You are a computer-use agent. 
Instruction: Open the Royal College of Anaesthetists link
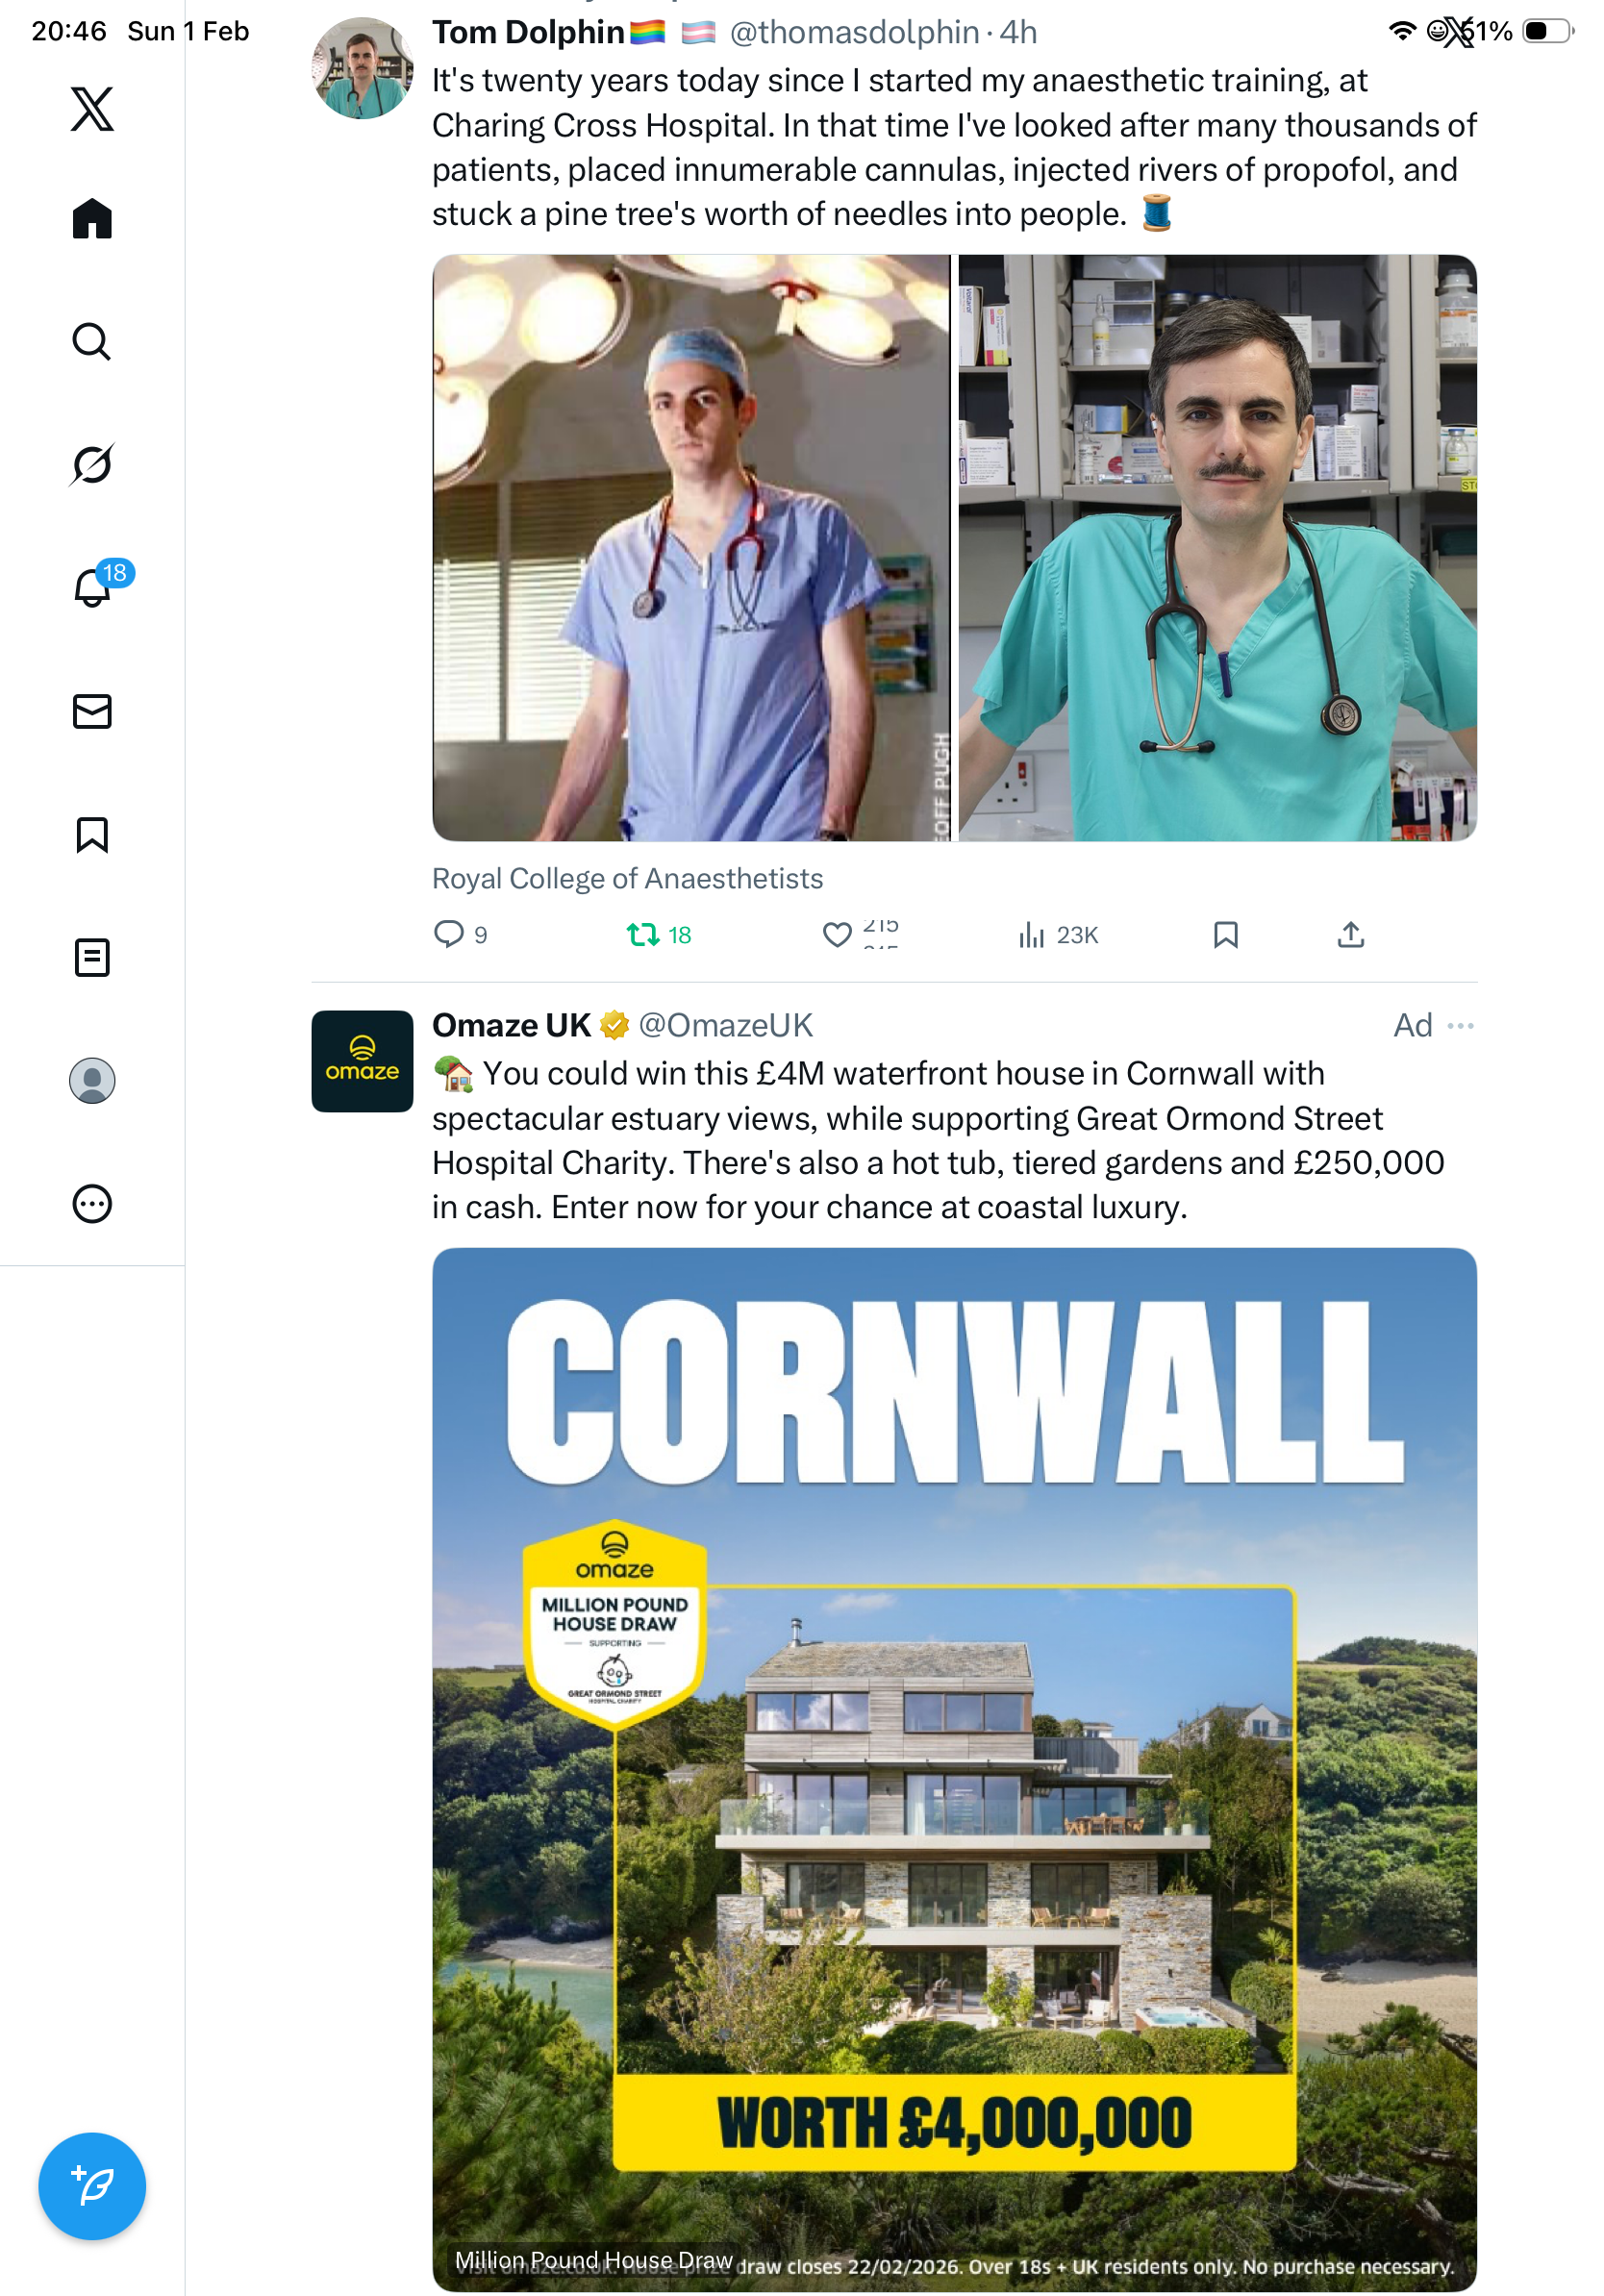point(627,878)
